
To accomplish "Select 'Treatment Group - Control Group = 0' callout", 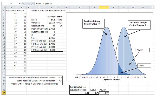I will [x=93, y=24].
